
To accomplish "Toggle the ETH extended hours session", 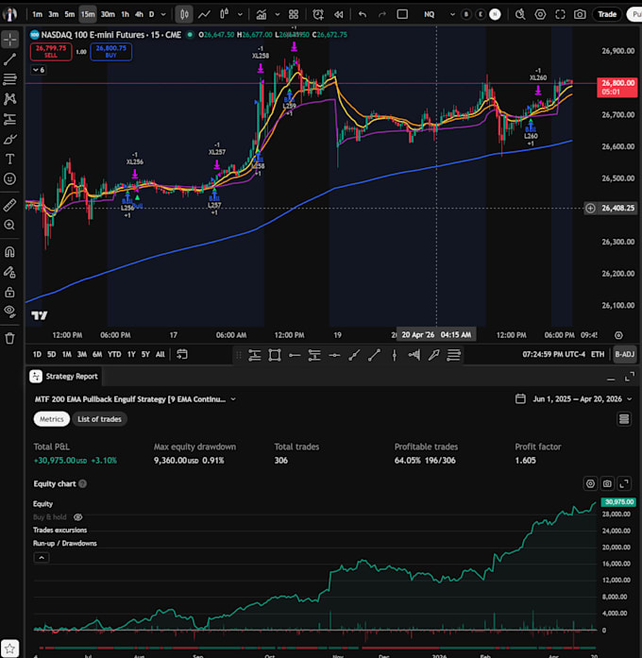I will point(598,354).
